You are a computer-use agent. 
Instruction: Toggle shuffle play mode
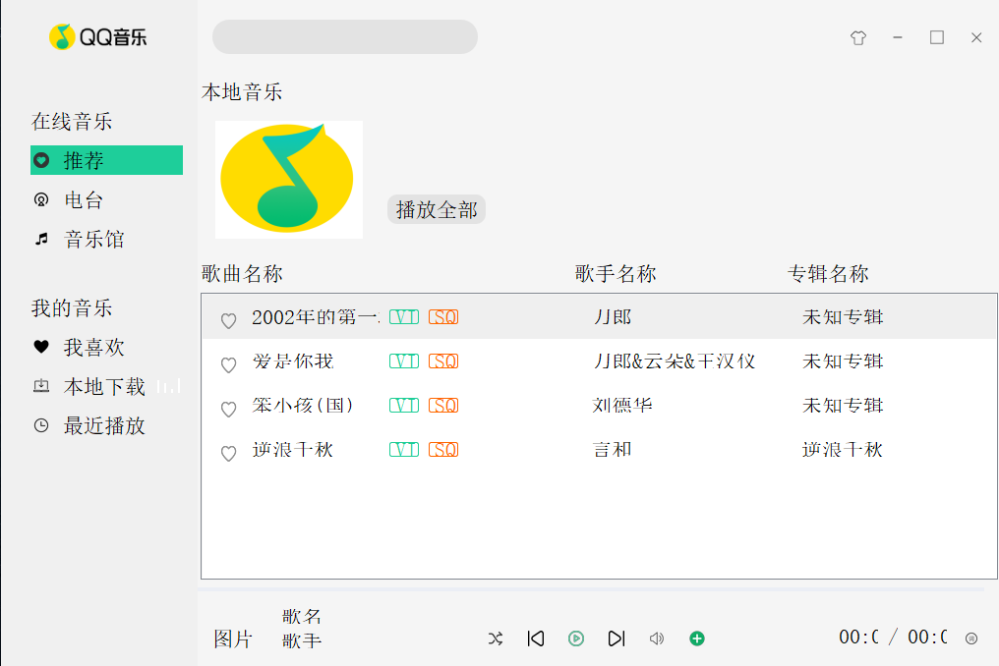pyautogui.click(x=496, y=638)
